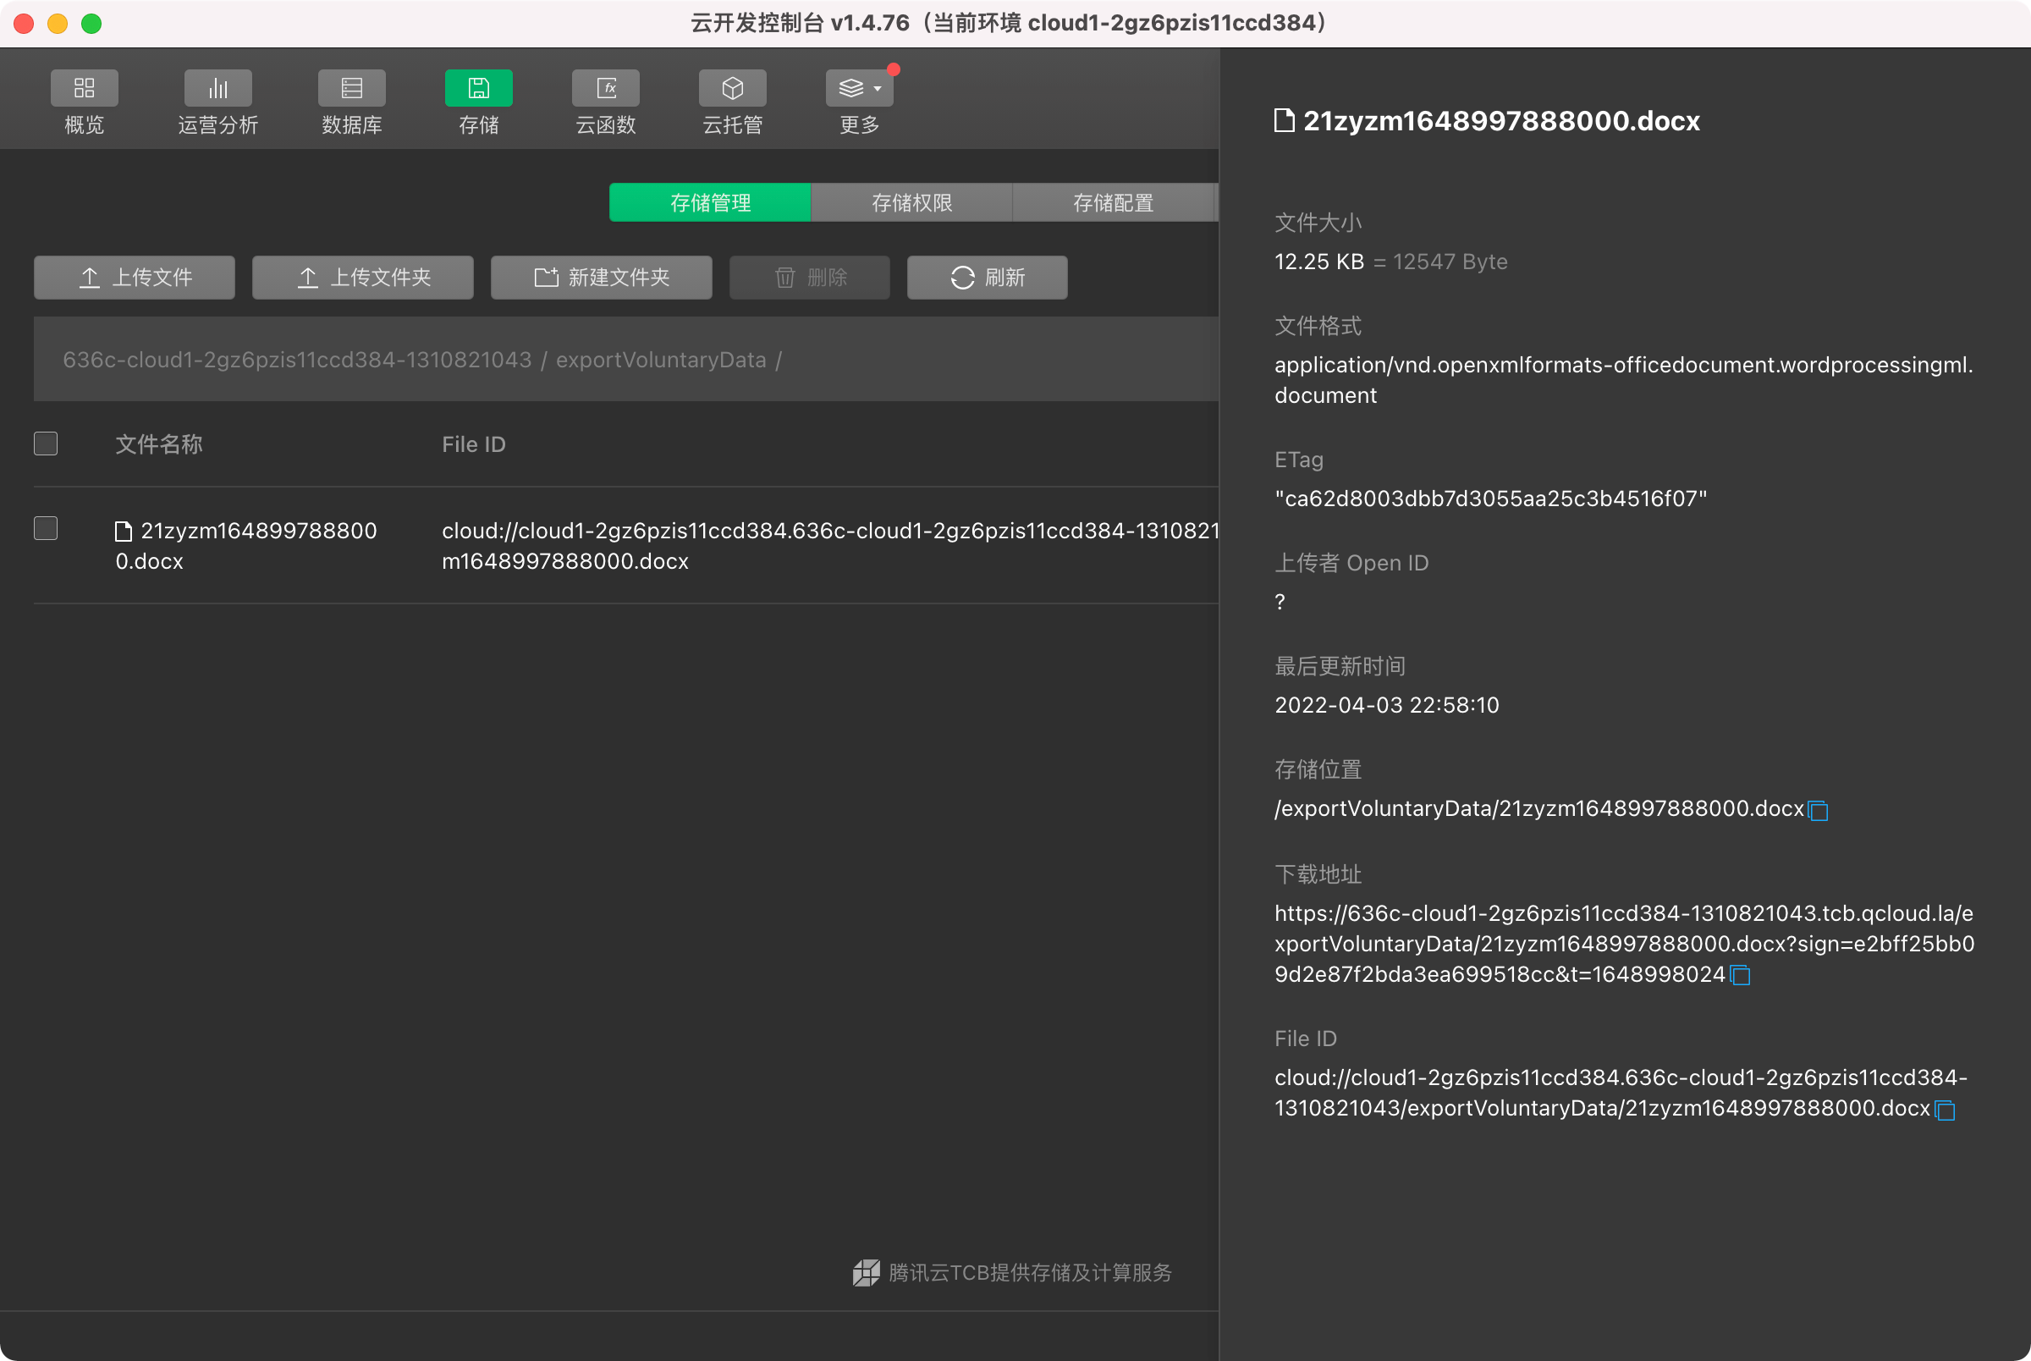The width and height of the screenshot is (2031, 1361).
Task: Expand the 更多 dropdown menu
Action: coord(859,89)
